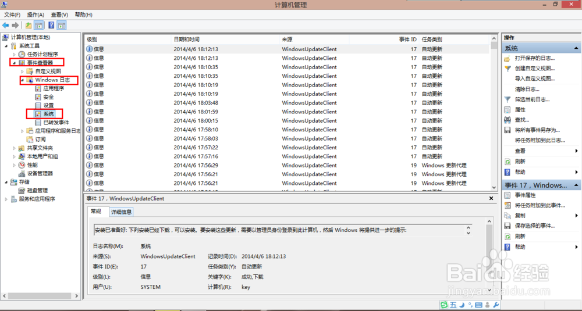Image resolution: width=582 pixels, height=311 pixels.
Task: Click the moon icon on input toolbar
Action: tap(462, 305)
